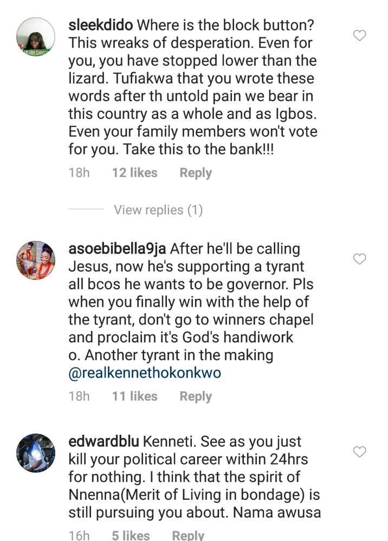
Task: View the 12 likes on sleekdido's comment
Action: (134, 173)
